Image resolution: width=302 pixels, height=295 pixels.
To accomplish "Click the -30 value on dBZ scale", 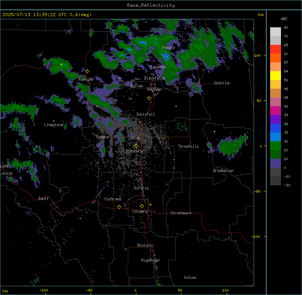I will [287, 185].
